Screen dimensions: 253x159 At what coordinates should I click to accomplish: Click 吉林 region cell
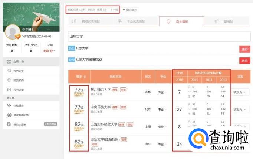[148, 92]
